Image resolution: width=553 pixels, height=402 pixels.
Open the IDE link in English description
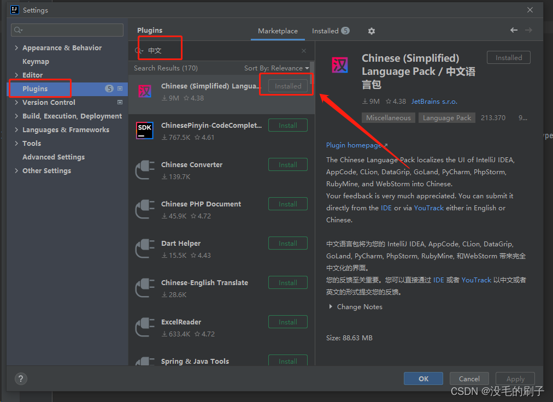pos(386,208)
